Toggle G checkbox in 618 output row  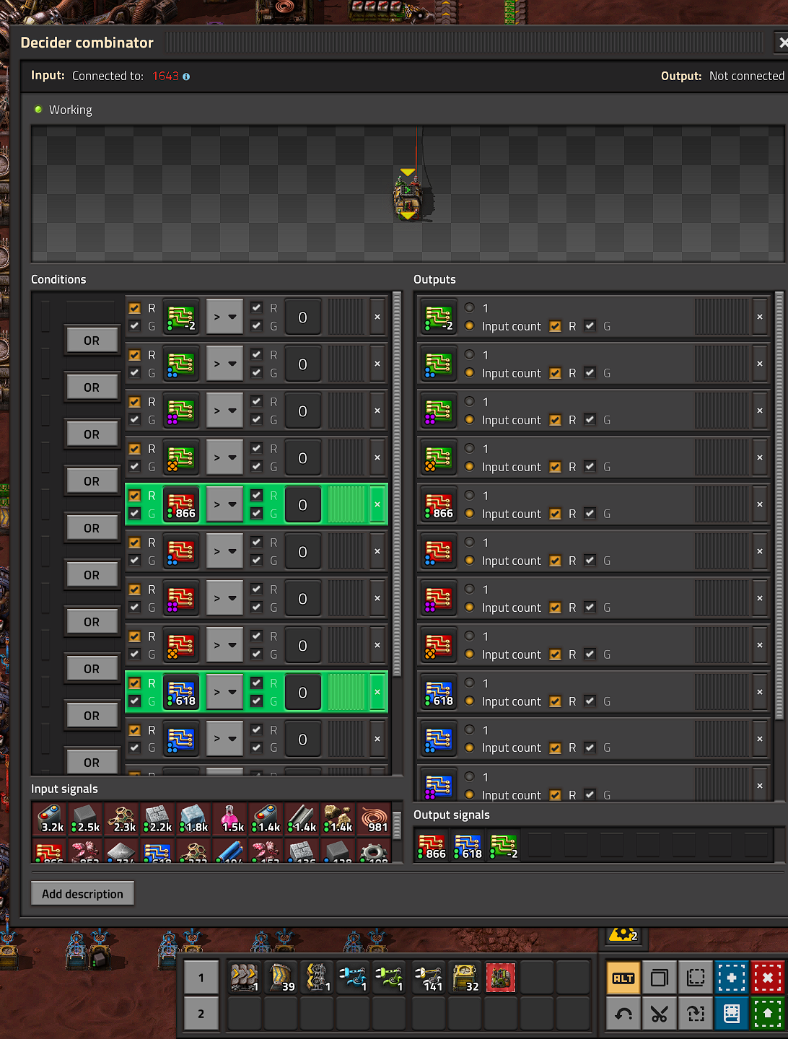[590, 701]
